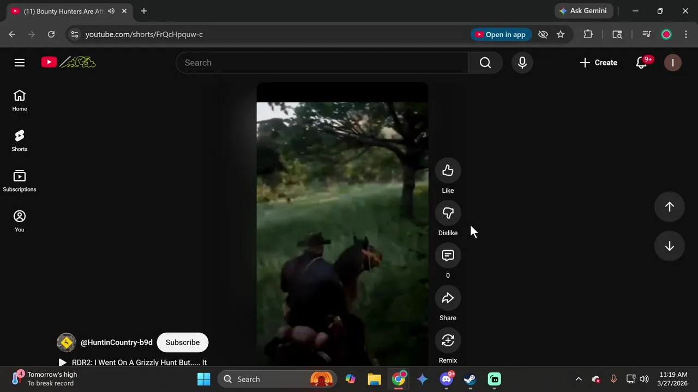
Task: Click the HuntinCountry channel avatar
Action: 67,342
